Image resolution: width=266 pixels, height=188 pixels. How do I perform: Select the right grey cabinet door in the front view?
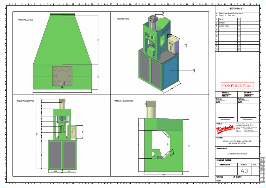point(70,155)
